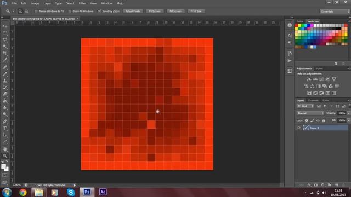
Task: Select the Pen tool
Action: tap(5, 121)
